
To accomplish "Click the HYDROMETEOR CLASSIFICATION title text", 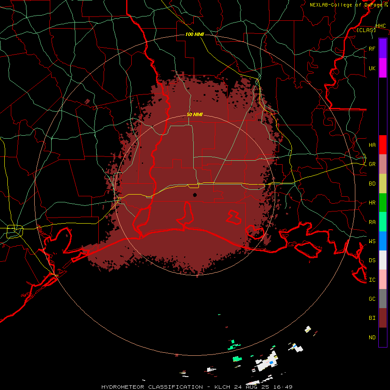I will point(152,387).
